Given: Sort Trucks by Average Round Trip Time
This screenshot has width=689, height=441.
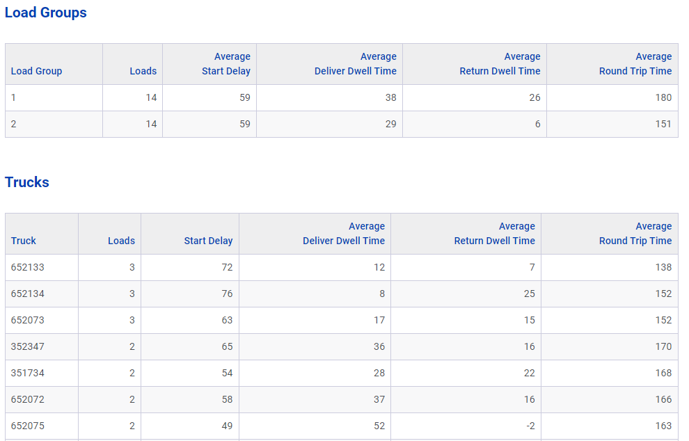Looking at the screenshot, I should coord(635,233).
